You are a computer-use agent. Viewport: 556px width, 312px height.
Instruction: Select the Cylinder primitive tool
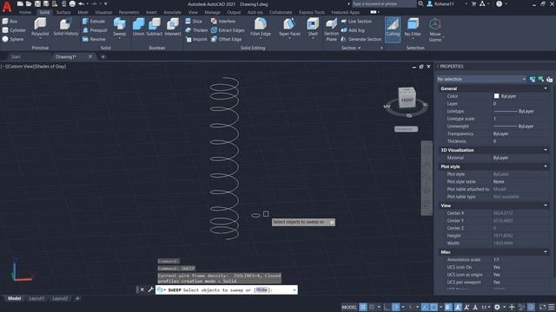coord(14,30)
